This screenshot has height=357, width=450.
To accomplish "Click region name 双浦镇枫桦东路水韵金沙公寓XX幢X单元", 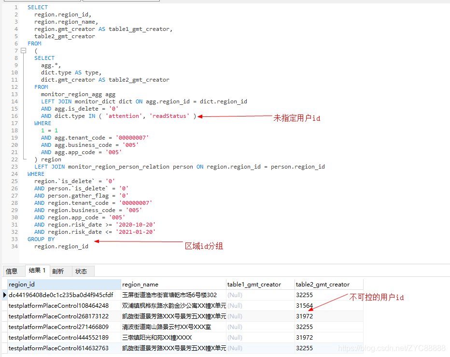I will (x=173, y=306).
